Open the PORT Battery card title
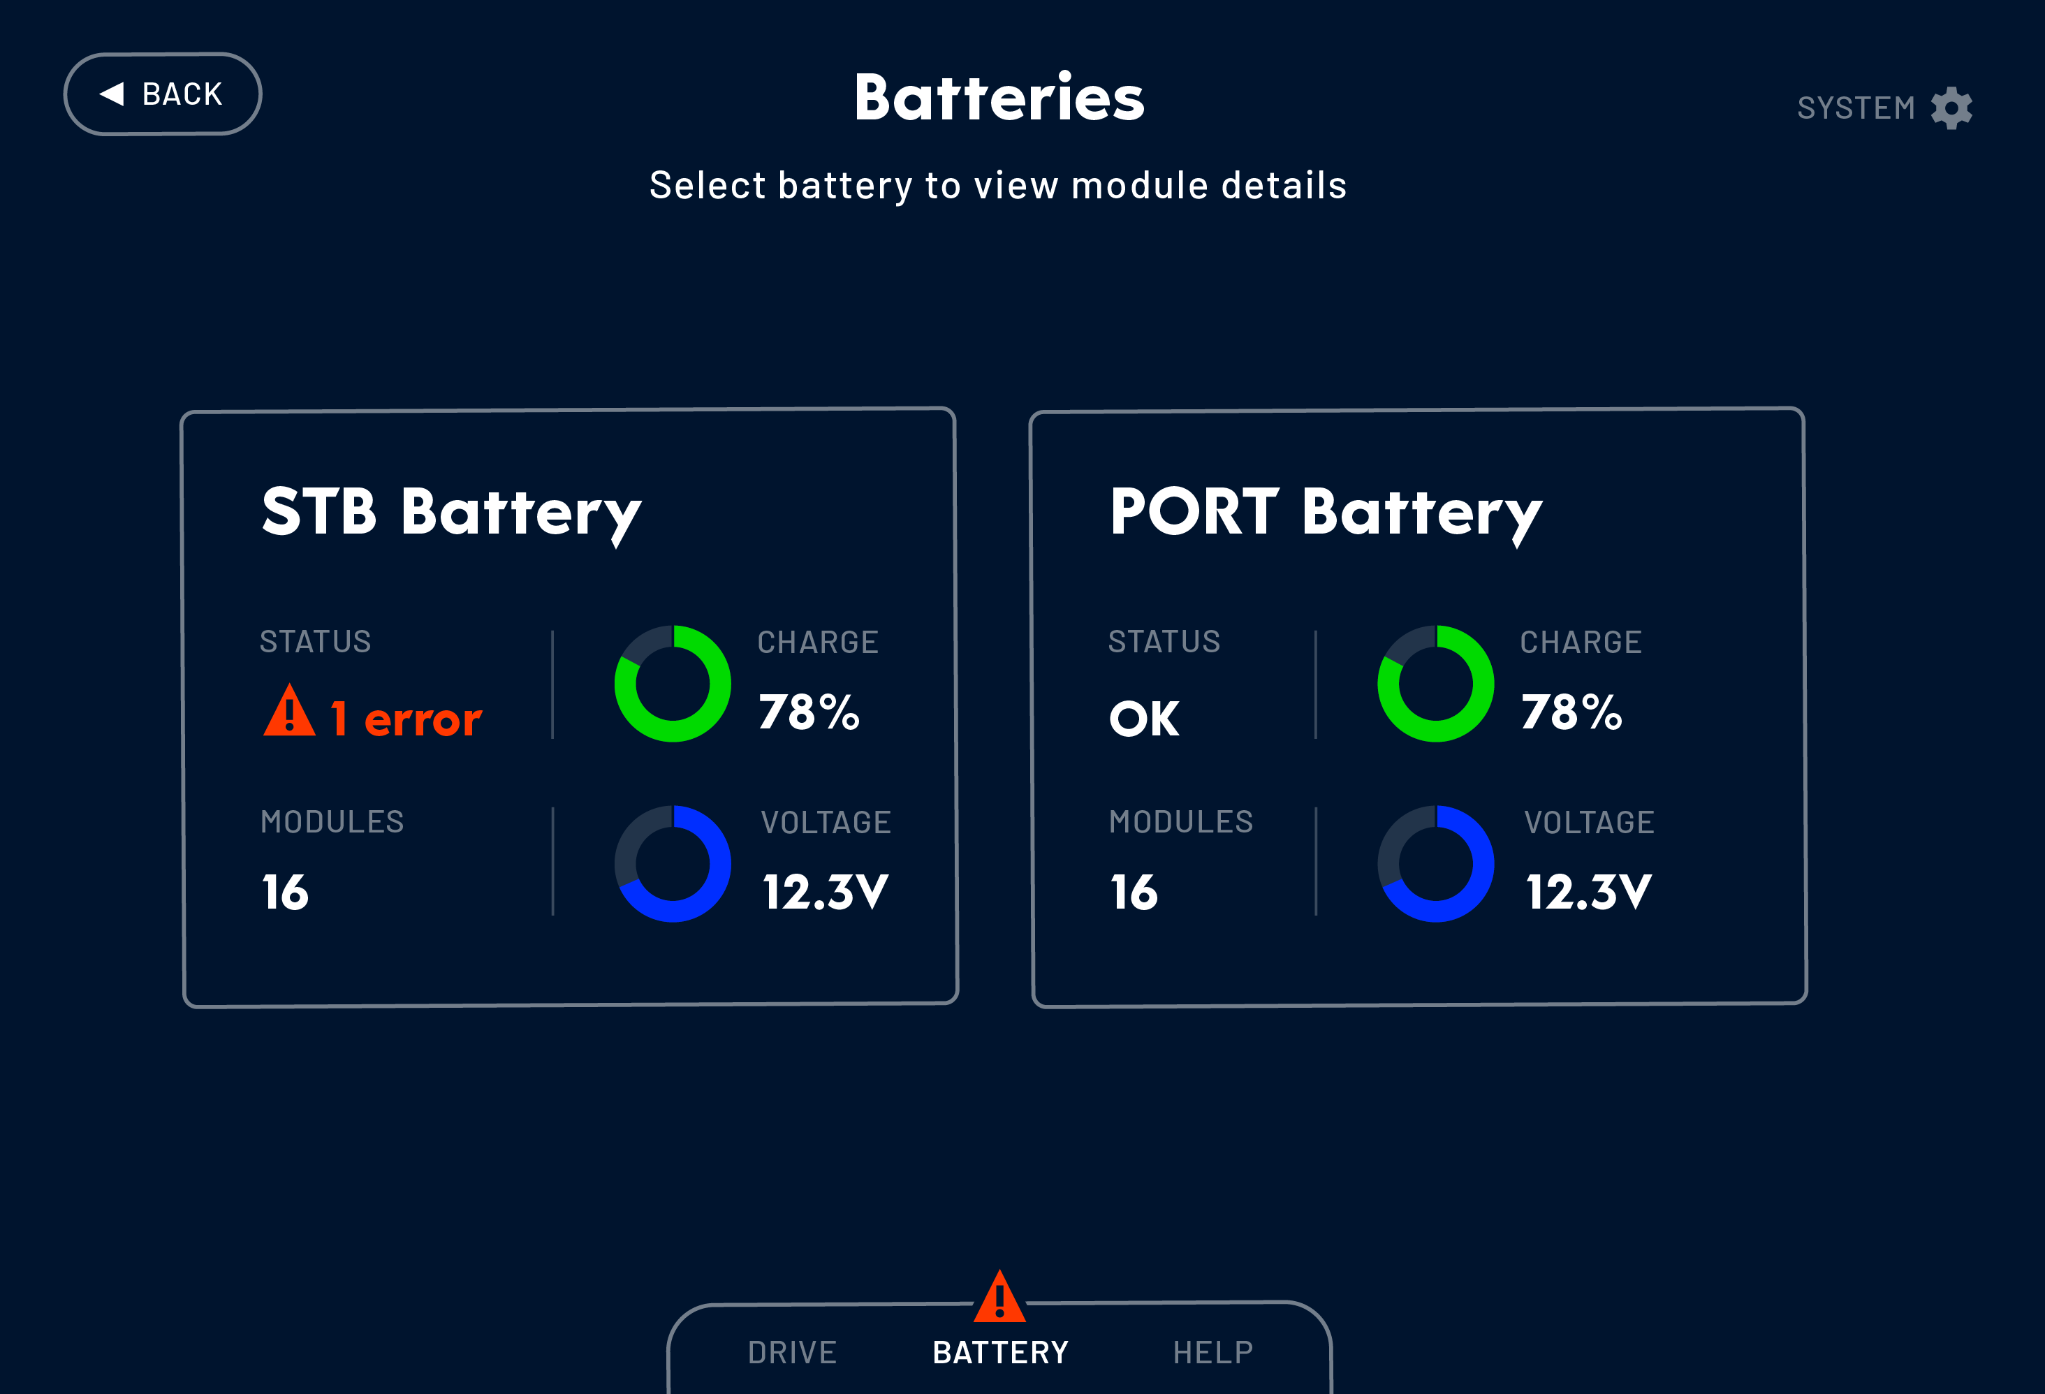 1325,513
